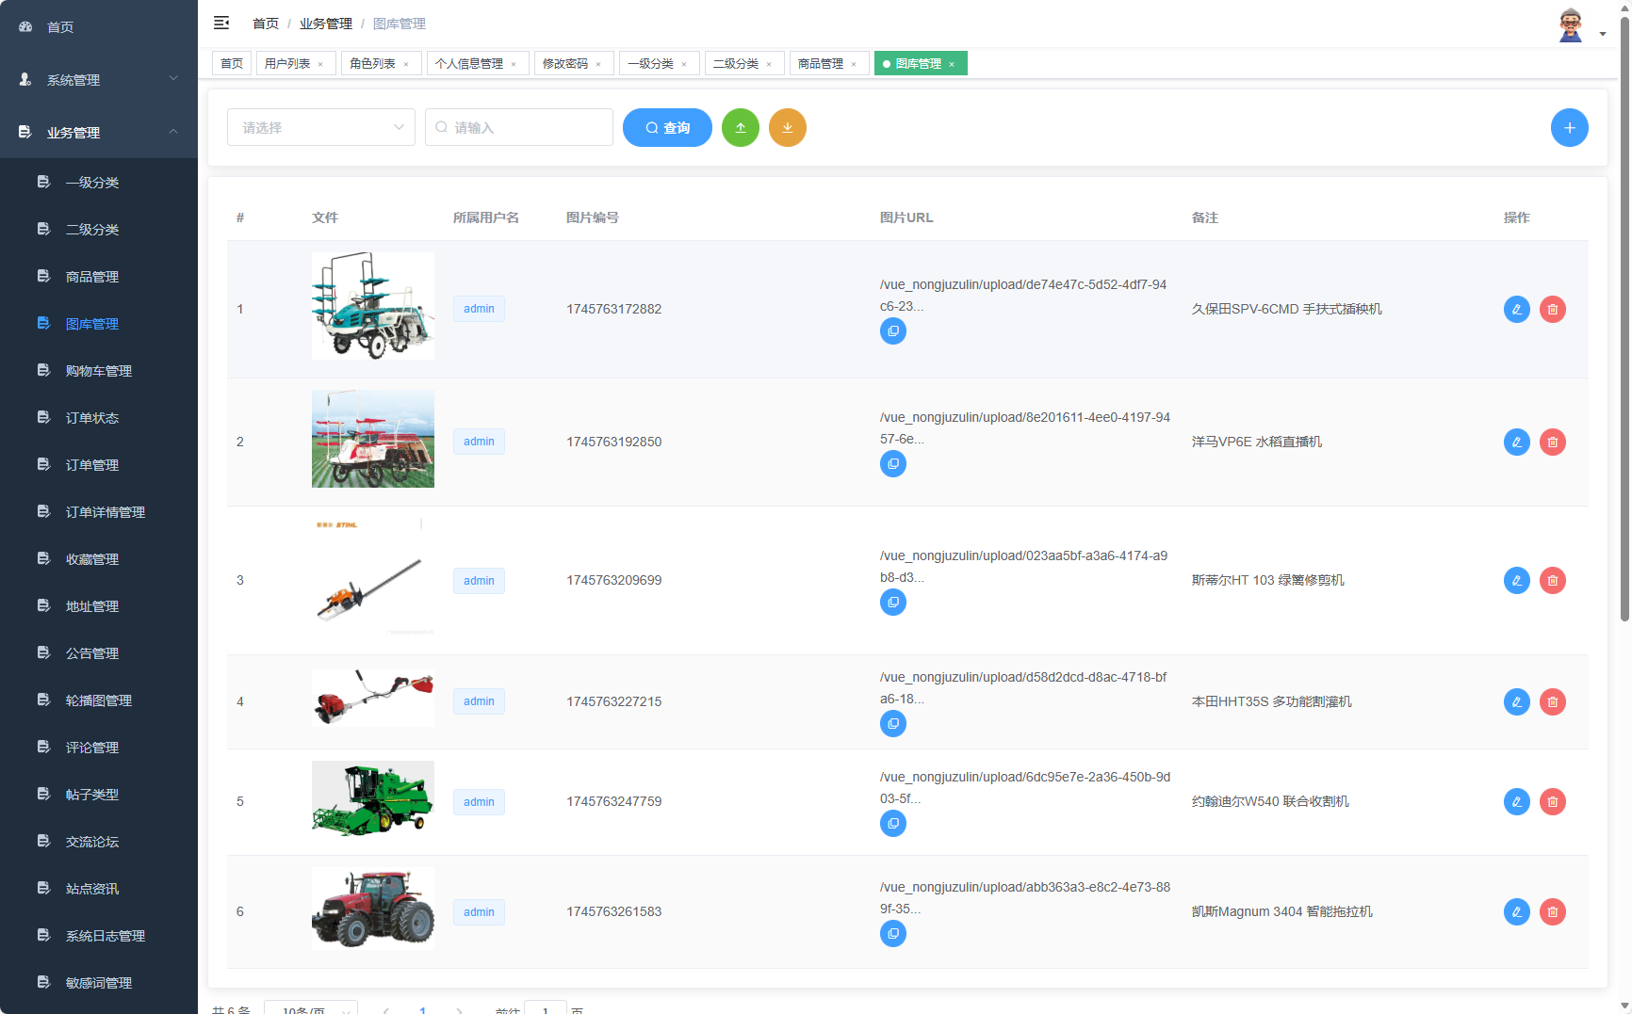The image size is (1632, 1014).
Task: Click the 查询 search button
Action: click(x=667, y=128)
